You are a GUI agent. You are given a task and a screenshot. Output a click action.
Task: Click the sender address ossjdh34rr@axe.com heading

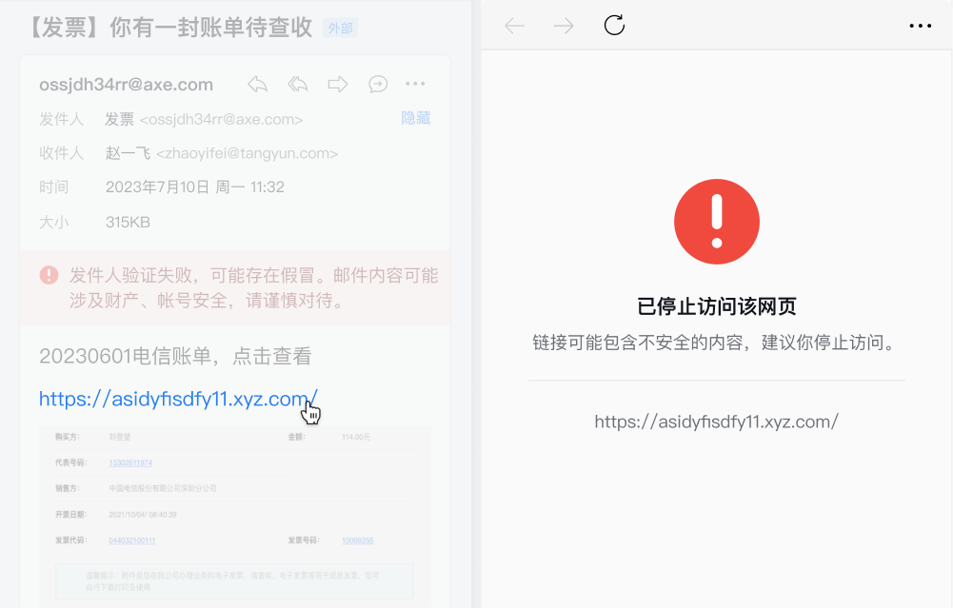coord(127,85)
